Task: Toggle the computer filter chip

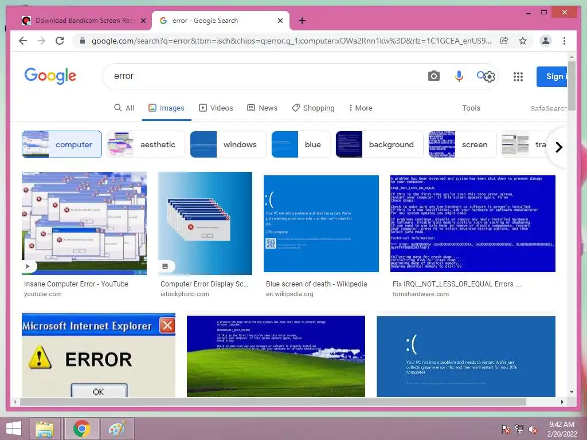Action: 62,144
